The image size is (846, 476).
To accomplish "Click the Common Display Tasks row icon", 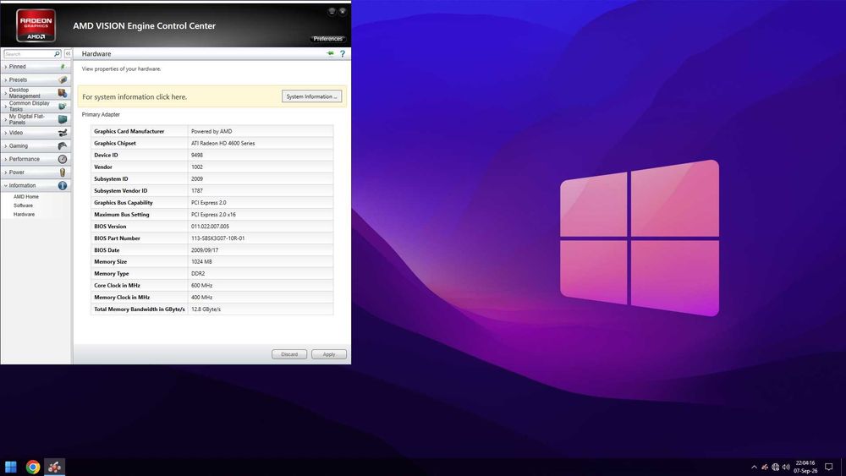I will click(x=63, y=107).
